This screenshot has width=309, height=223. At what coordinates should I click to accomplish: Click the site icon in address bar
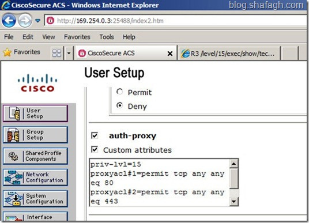pos(51,21)
